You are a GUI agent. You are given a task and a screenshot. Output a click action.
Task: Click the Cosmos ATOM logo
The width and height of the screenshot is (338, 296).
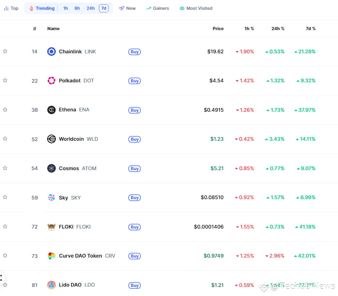tap(51, 168)
